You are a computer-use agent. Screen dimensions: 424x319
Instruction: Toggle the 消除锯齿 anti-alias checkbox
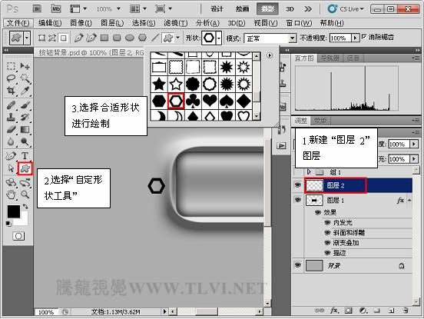(364, 37)
